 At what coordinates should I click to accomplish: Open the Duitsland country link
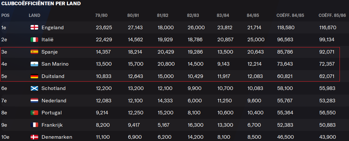pos(53,76)
